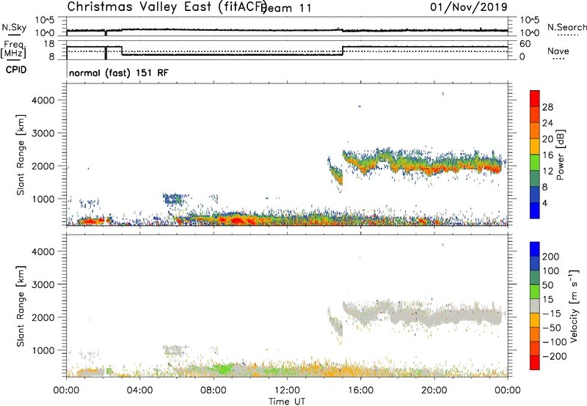Pick the light green segment of the power colorbar
Viewport: 587px width, 406px height.
click(535, 163)
